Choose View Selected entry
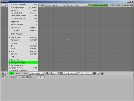The width and height of the screenshot is (134, 101). (23, 13)
